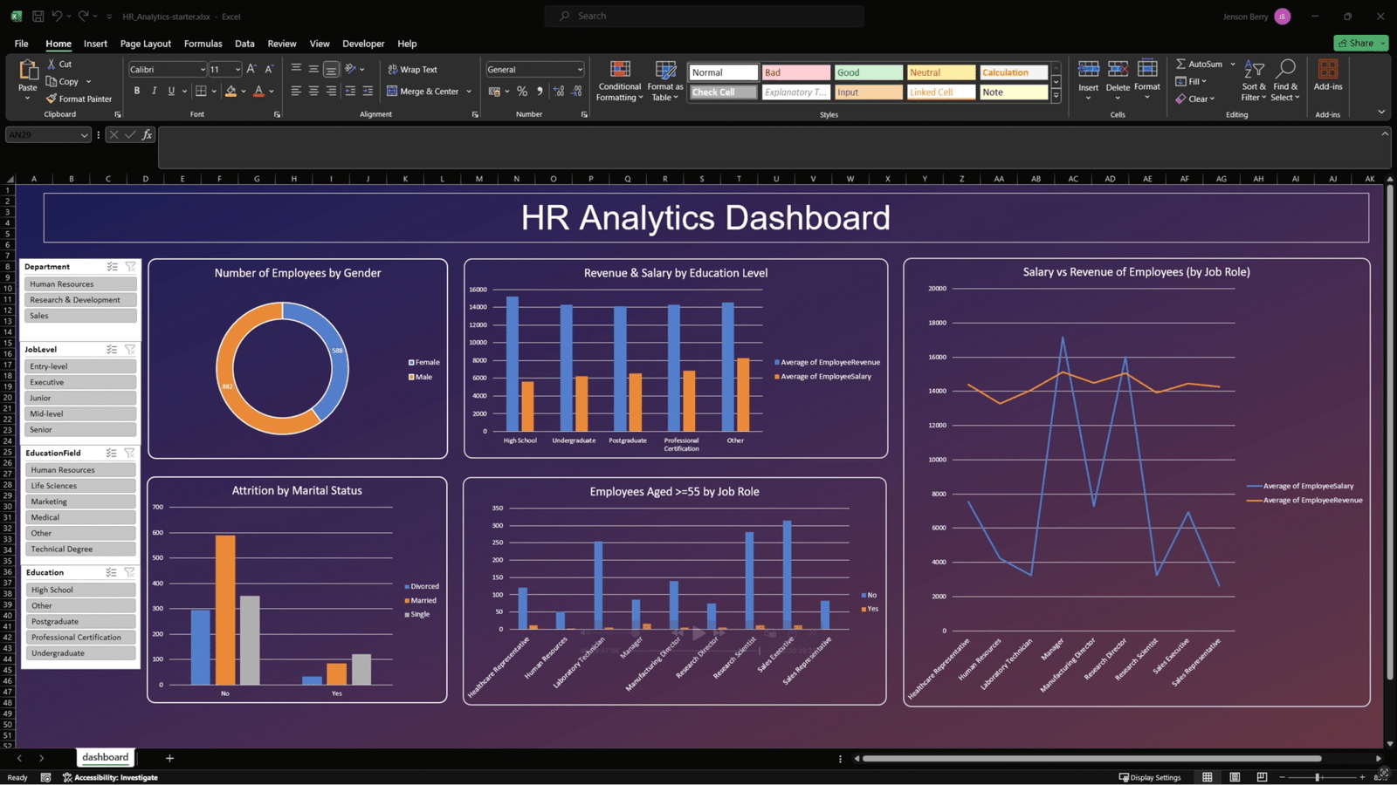The height and width of the screenshot is (785, 1397).
Task: Click into the top search box
Action: [704, 16]
